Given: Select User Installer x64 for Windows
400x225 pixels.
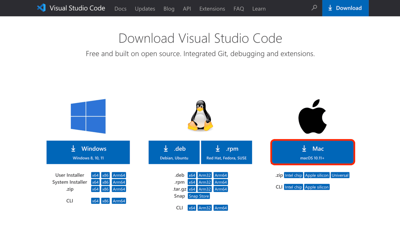Looking at the screenshot, I should point(95,175).
